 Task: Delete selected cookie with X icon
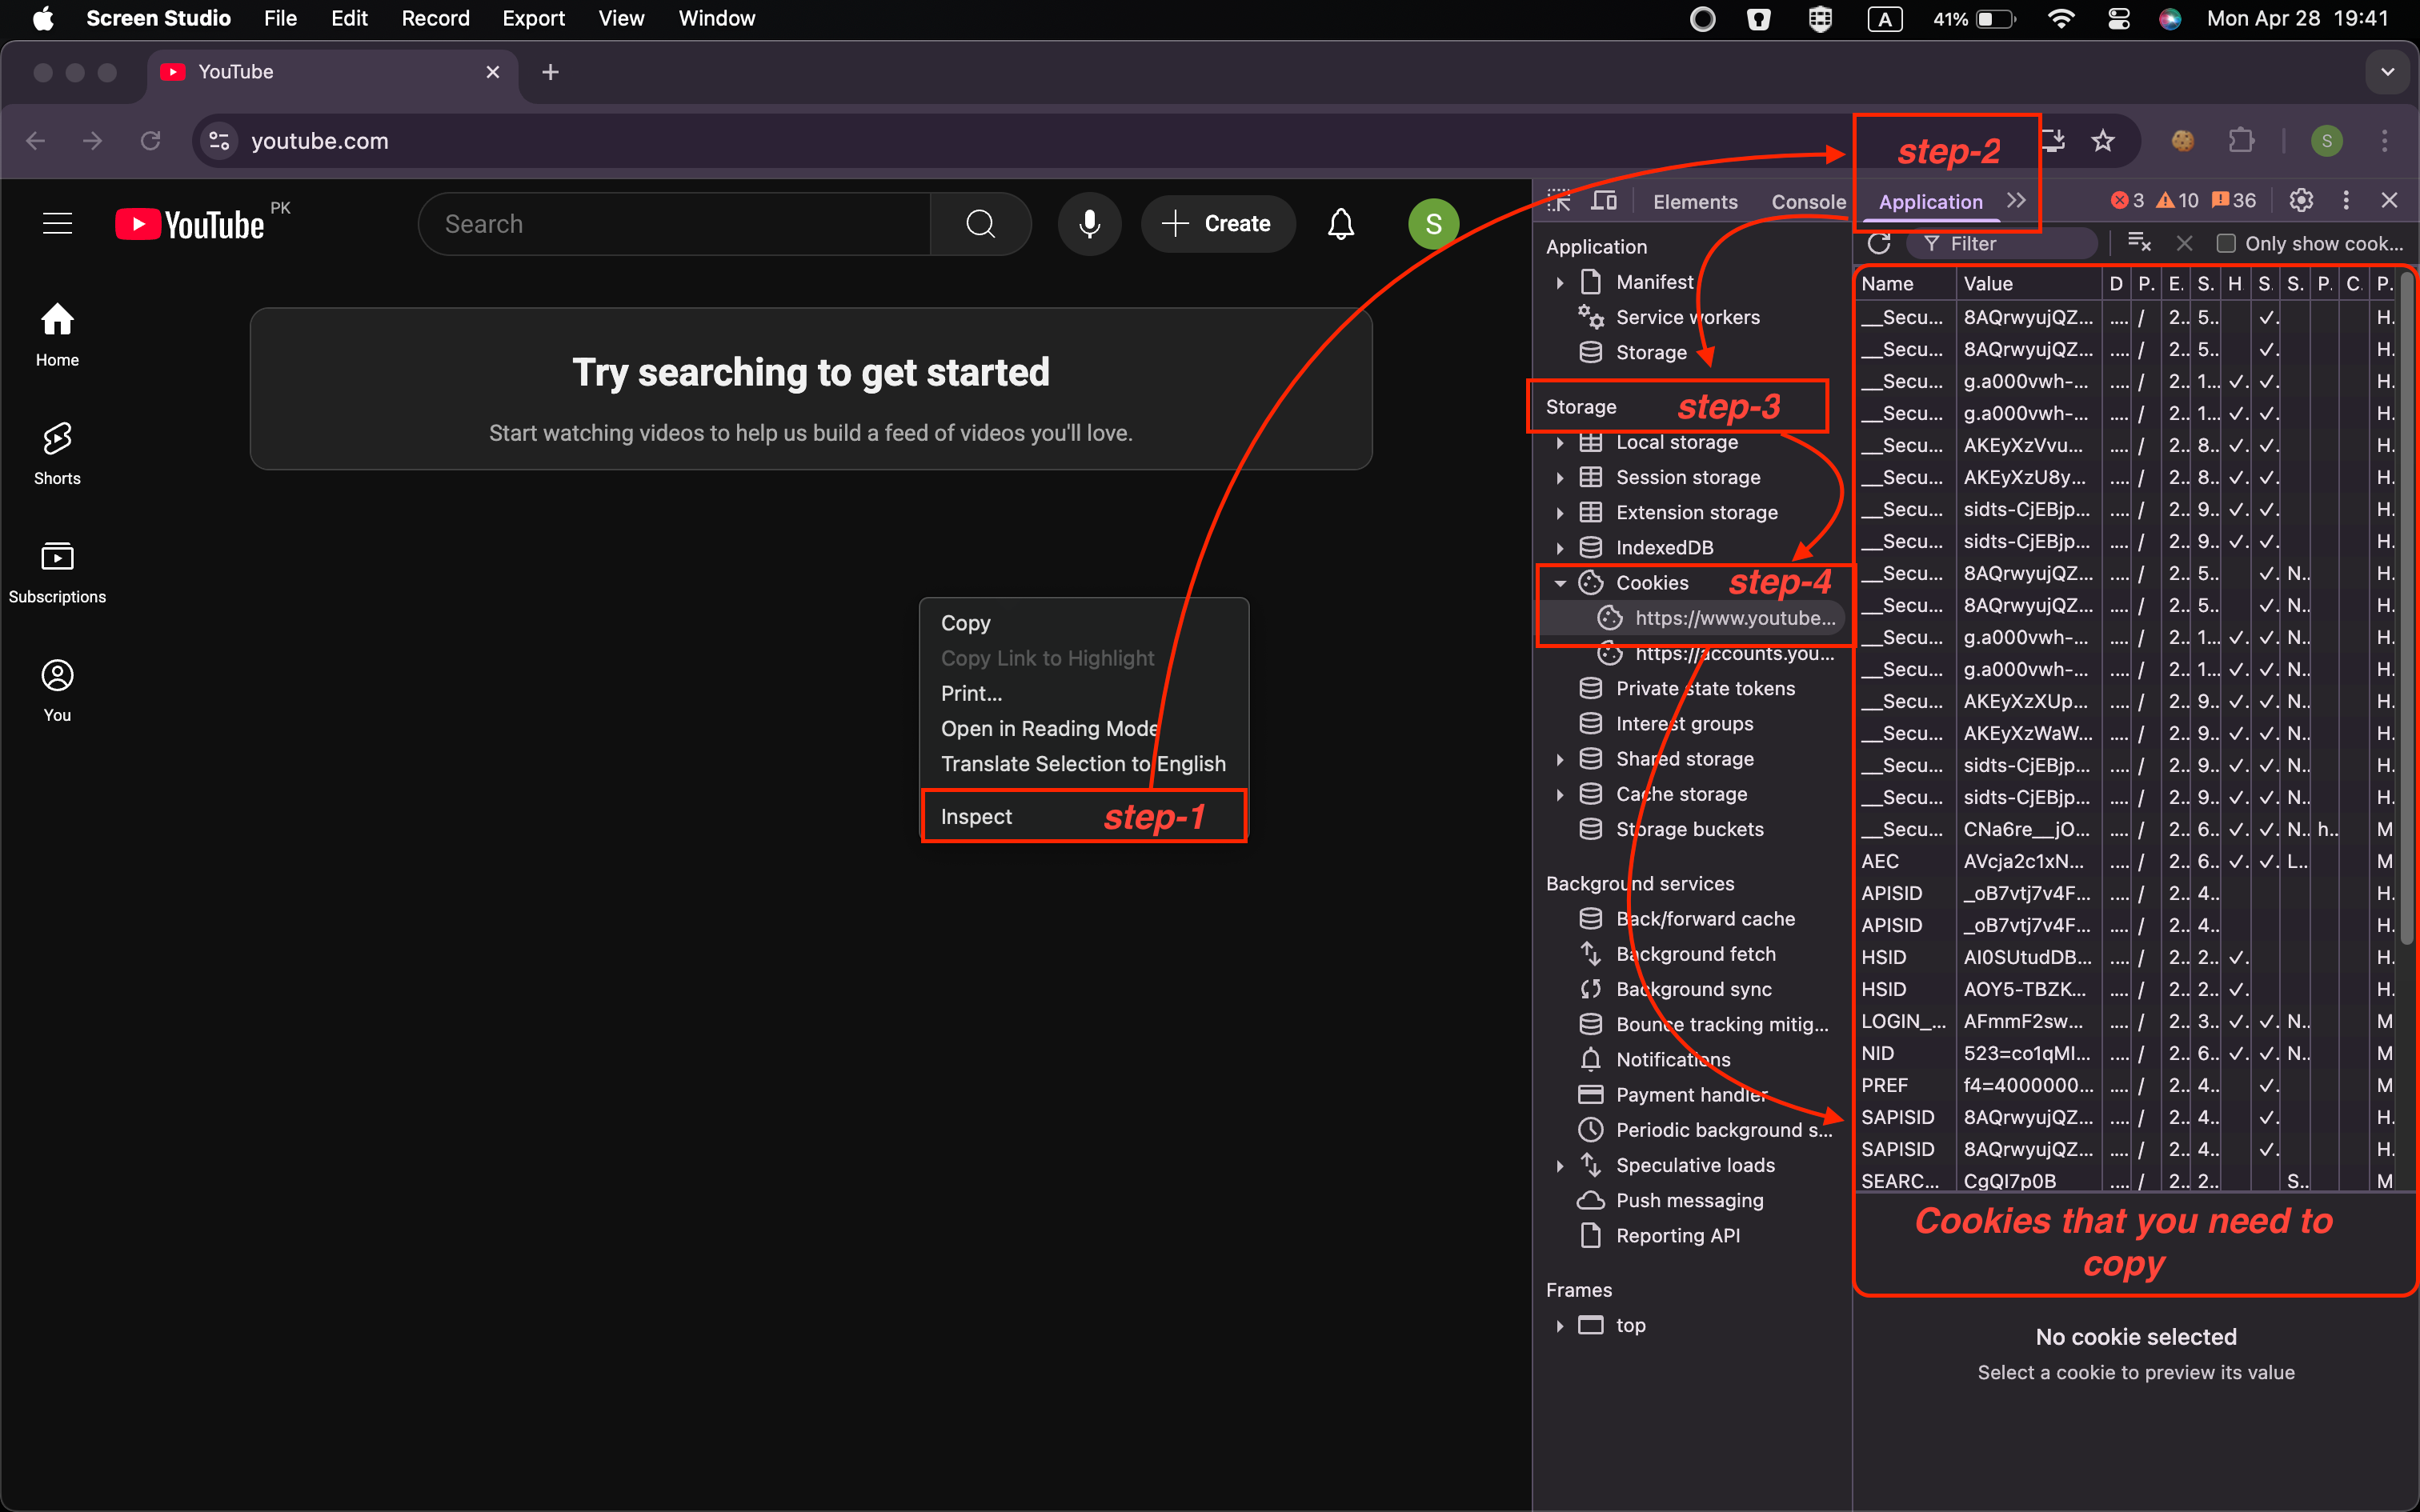coord(2185,243)
